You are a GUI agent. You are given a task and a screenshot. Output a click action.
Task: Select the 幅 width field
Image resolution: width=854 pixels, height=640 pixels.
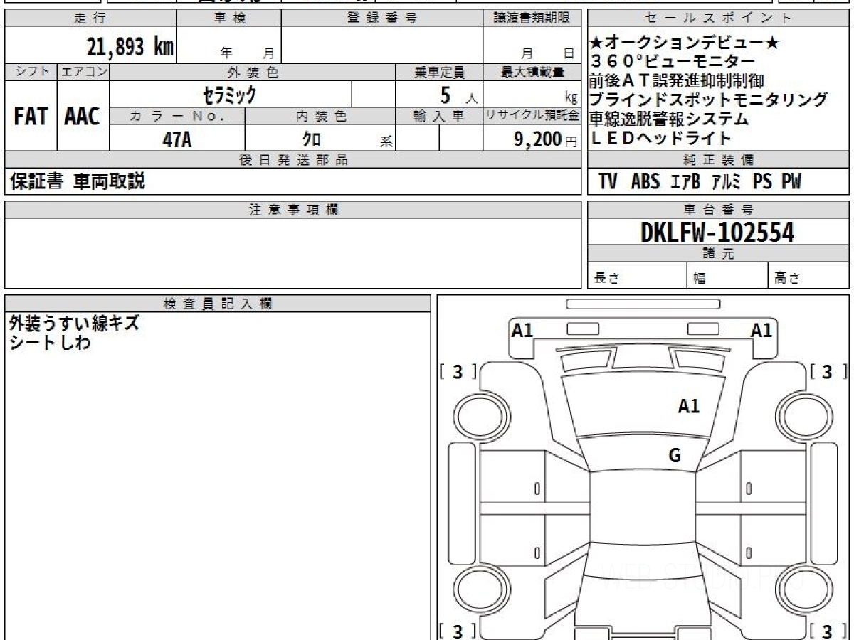(x=727, y=276)
